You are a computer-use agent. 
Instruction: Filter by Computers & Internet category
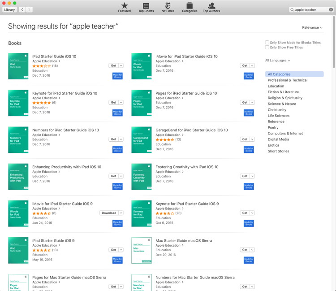pos(285,133)
